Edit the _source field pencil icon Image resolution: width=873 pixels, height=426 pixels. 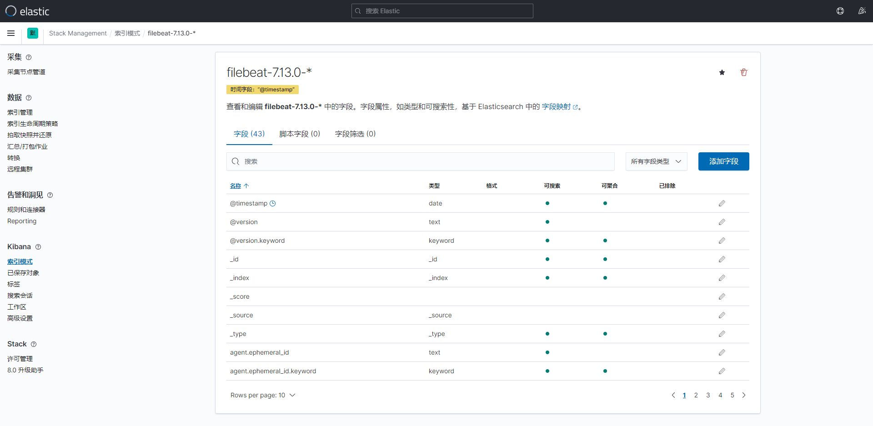coord(722,315)
